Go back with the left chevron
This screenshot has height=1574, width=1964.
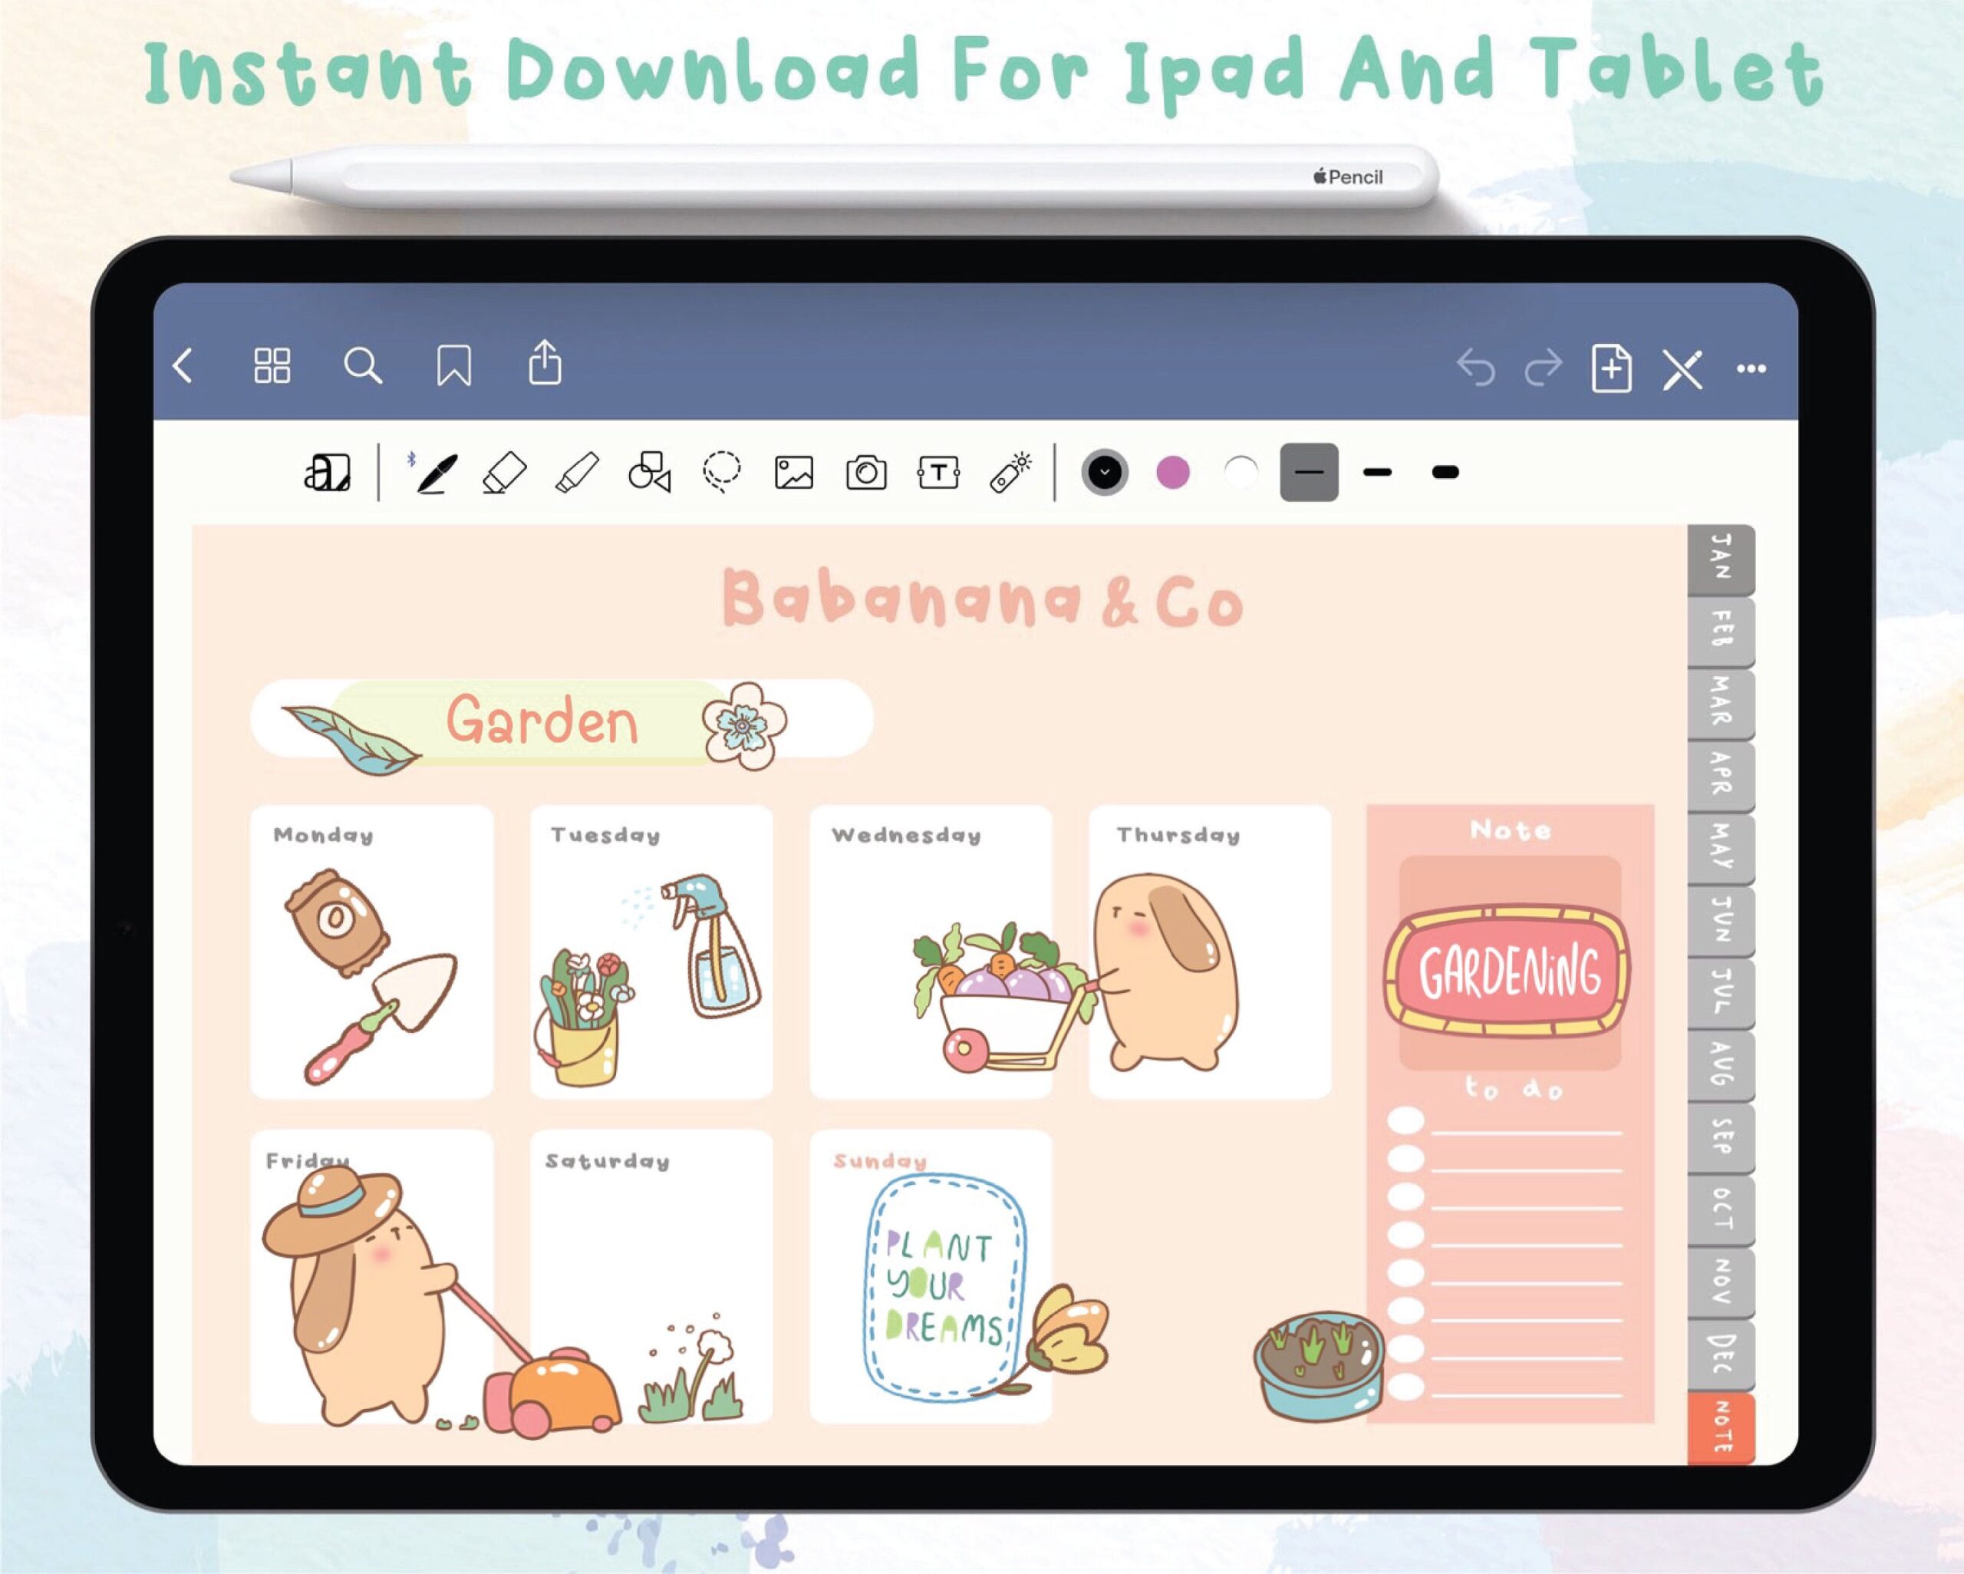183,365
